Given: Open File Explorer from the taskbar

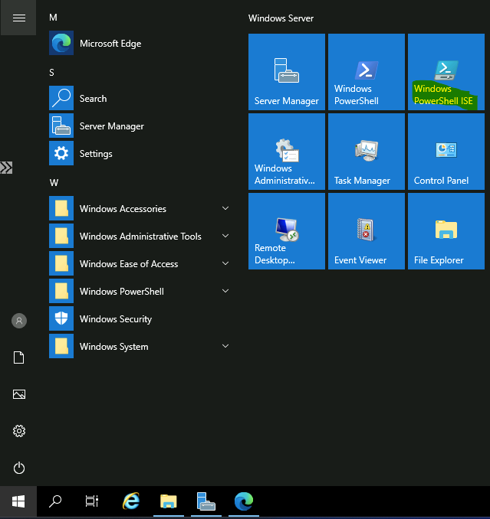Looking at the screenshot, I should click(x=169, y=501).
